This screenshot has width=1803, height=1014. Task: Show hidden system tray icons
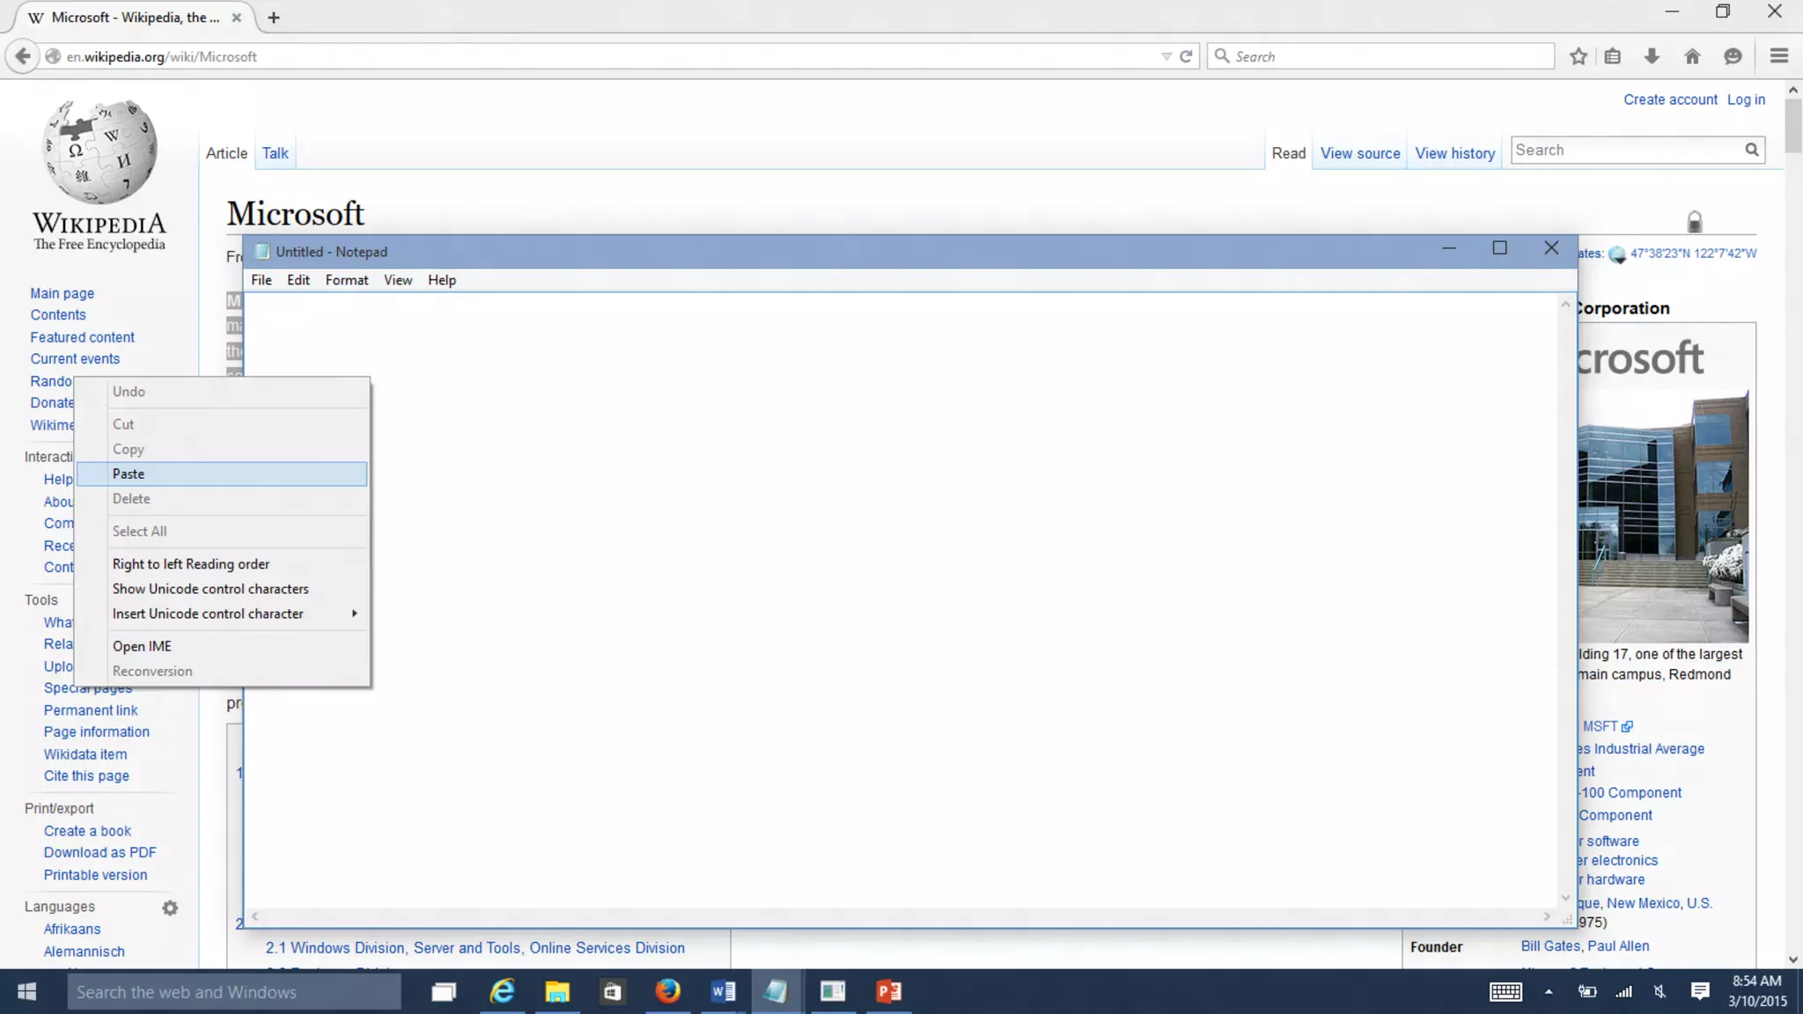pos(1548,992)
